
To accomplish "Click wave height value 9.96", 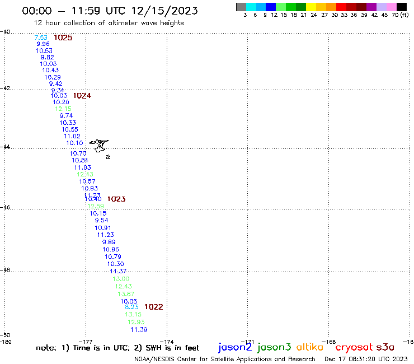I will pyautogui.click(x=43, y=44).
